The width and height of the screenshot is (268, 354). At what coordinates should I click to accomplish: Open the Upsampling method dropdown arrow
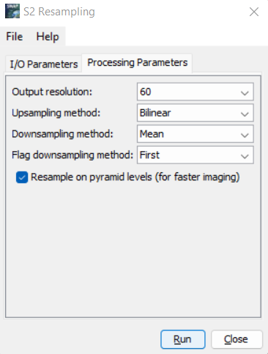[245, 114]
